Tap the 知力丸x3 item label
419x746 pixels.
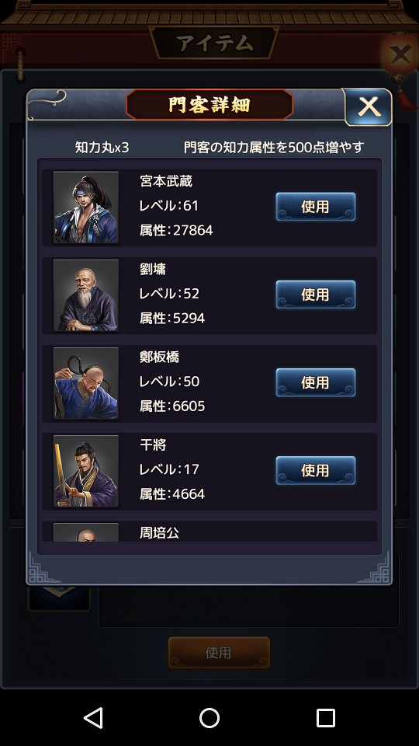coord(102,148)
